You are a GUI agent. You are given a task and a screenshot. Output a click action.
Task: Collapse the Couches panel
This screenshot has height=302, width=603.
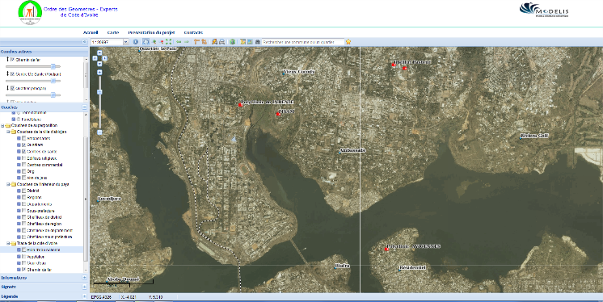click(x=85, y=107)
